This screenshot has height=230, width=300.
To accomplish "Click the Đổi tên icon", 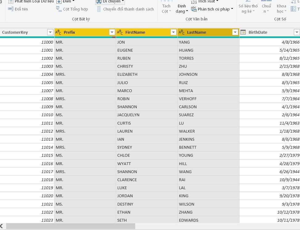I will (x=11, y=9).
